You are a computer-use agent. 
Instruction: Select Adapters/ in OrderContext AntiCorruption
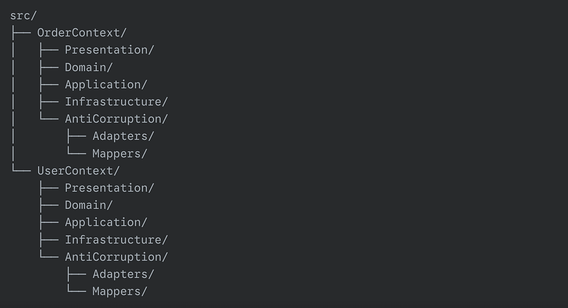123,136
